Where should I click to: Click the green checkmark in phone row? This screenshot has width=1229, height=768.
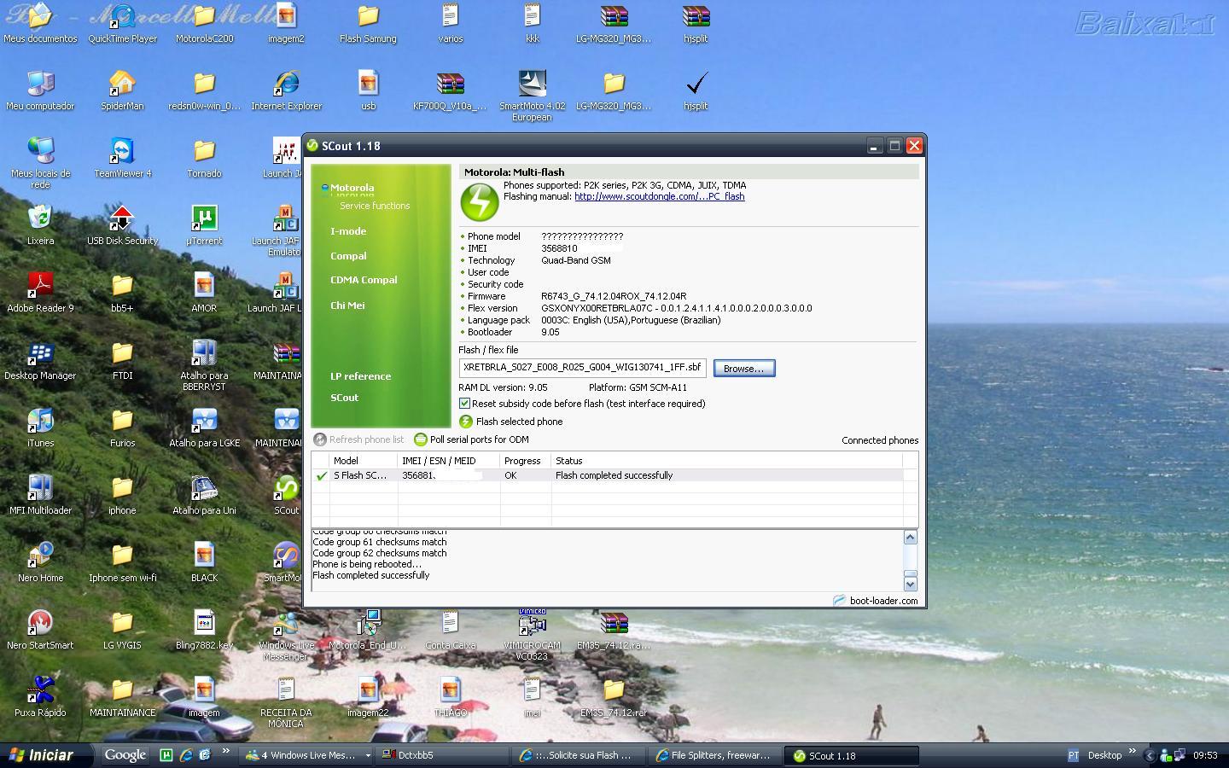pos(322,476)
